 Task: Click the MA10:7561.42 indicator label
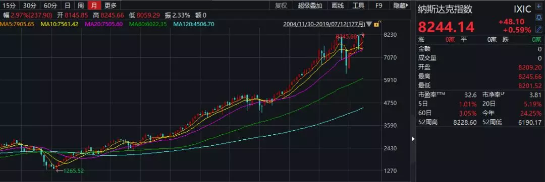coord(60,24)
